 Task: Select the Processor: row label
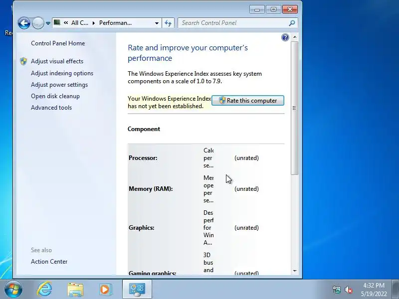tap(143, 158)
